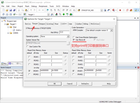Switch to the Debug tab in options dialog

pyautogui.click(x=86, y=24)
